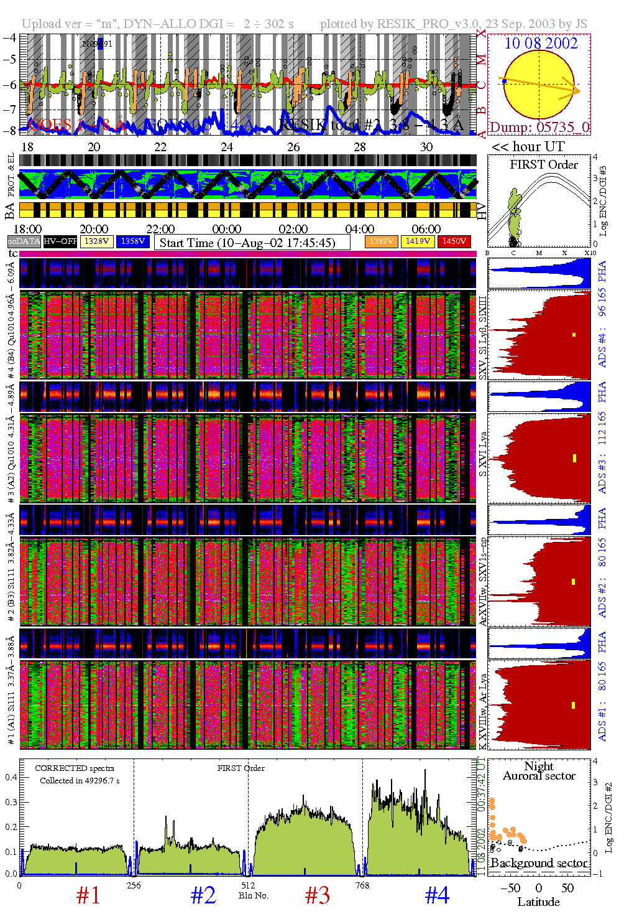This screenshot has width=624, height=919.
Task: Click the 'Dump: 05735_0' label
Action: click(x=539, y=128)
